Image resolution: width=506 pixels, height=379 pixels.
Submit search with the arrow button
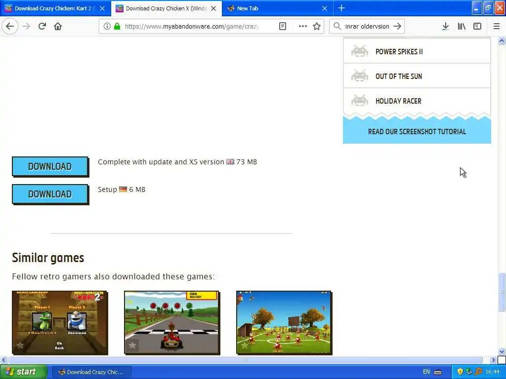[x=397, y=27]
